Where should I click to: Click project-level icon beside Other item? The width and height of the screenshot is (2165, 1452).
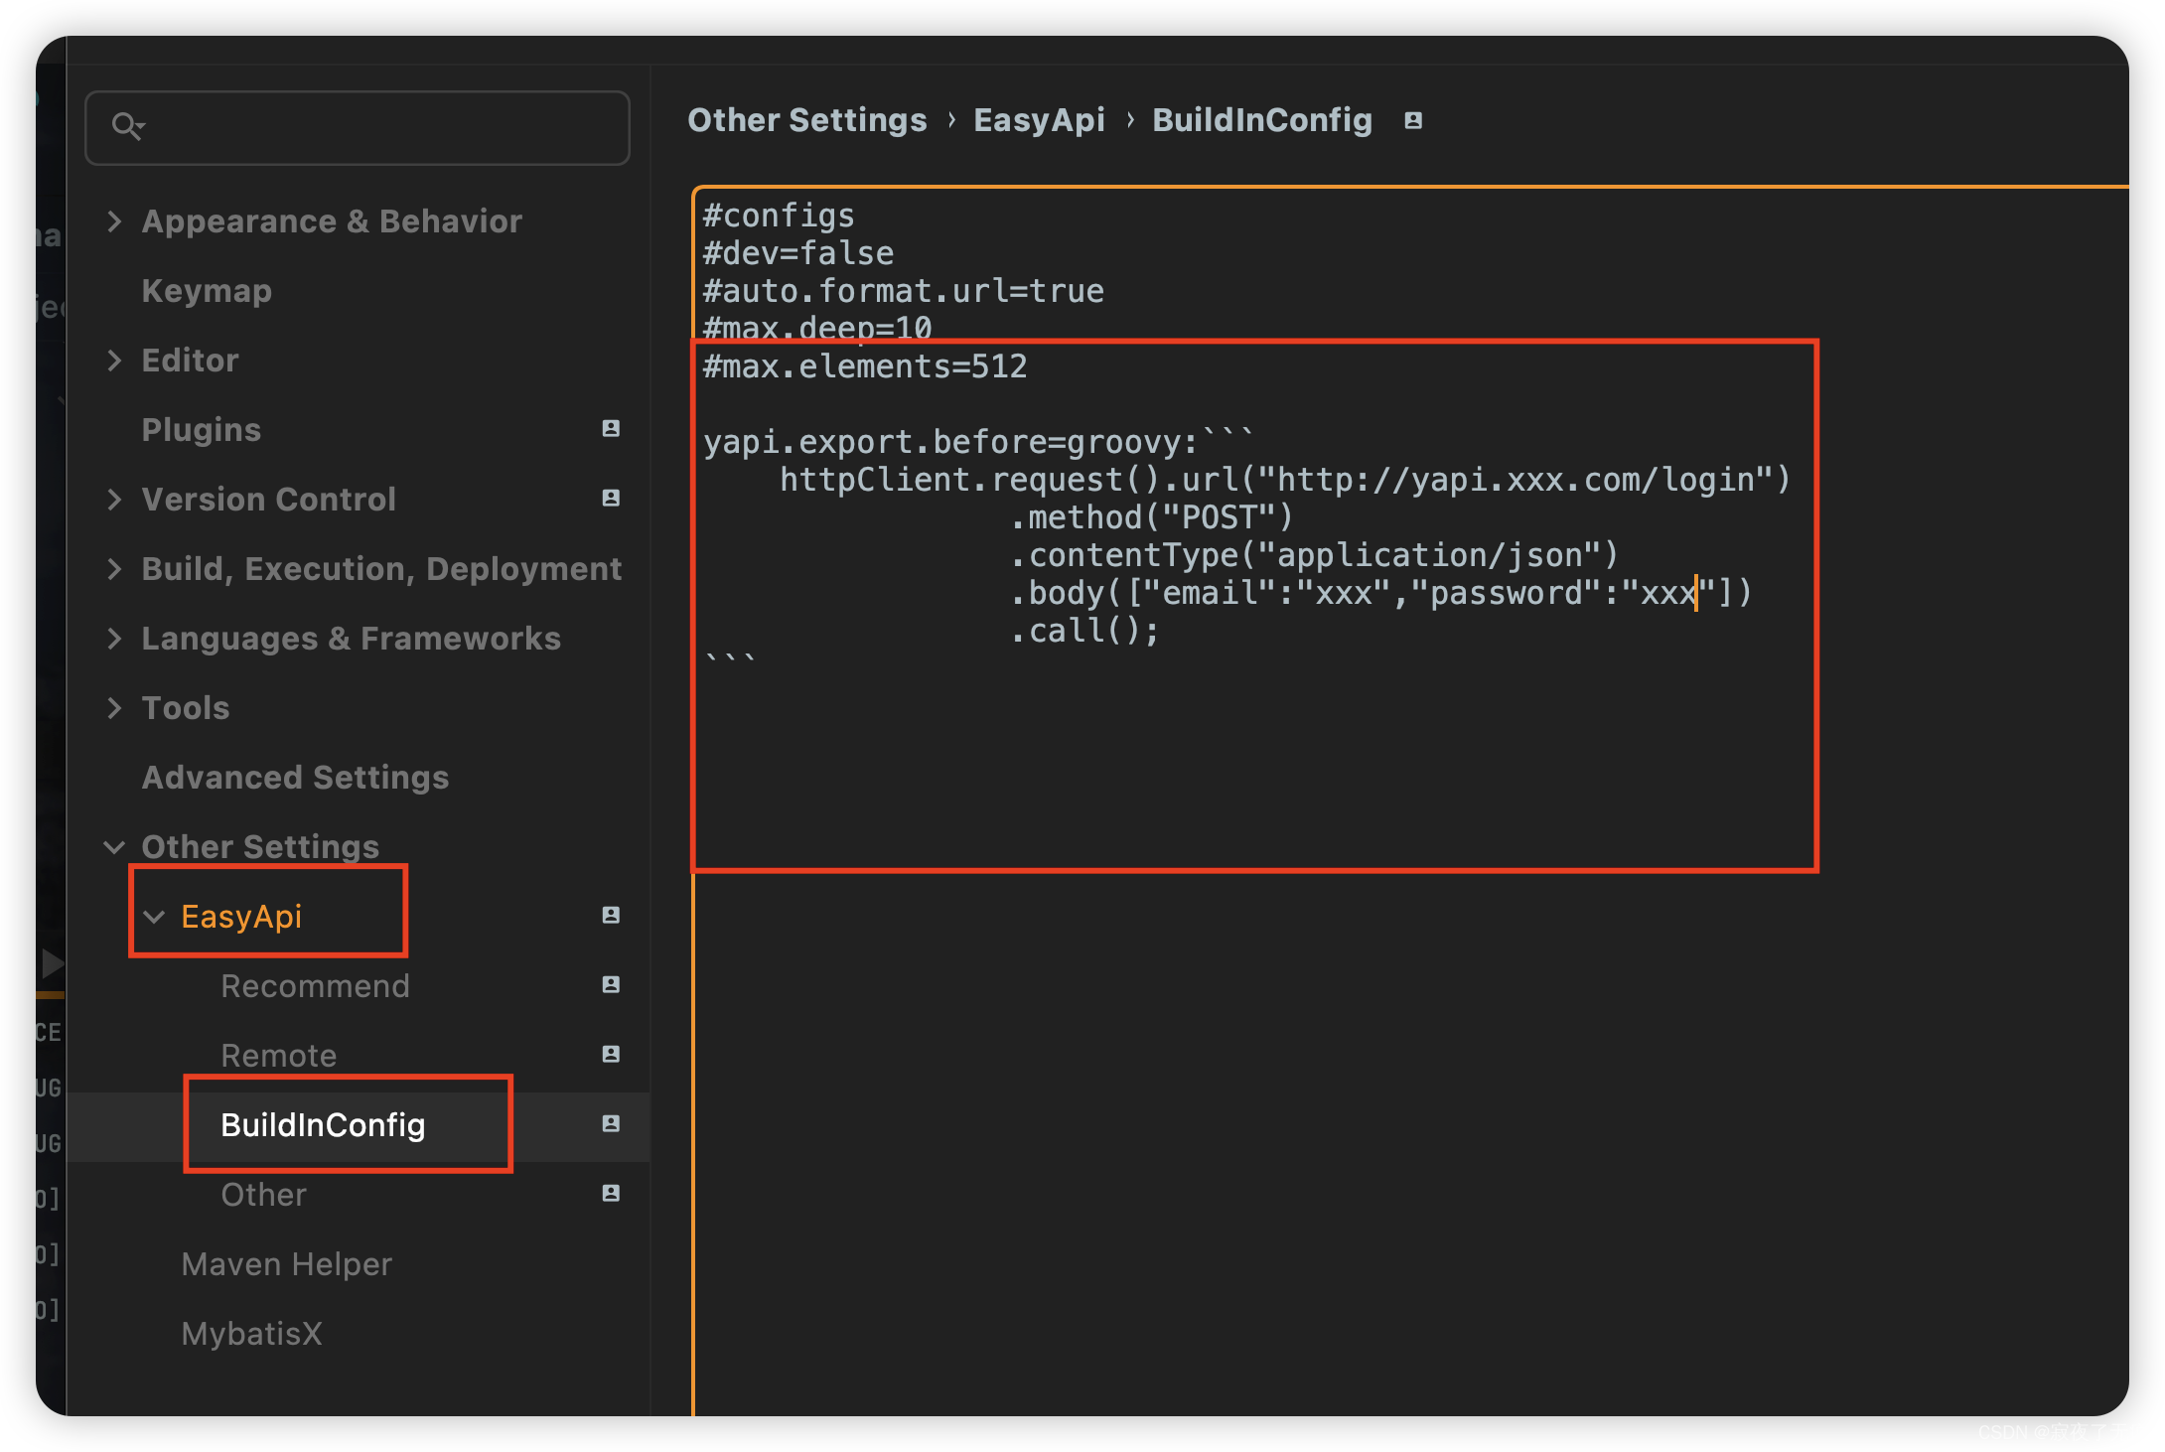(611, 1193)
